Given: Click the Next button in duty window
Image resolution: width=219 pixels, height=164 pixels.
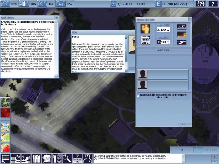Looking at the screenshot, I should (x=185, y=124).
